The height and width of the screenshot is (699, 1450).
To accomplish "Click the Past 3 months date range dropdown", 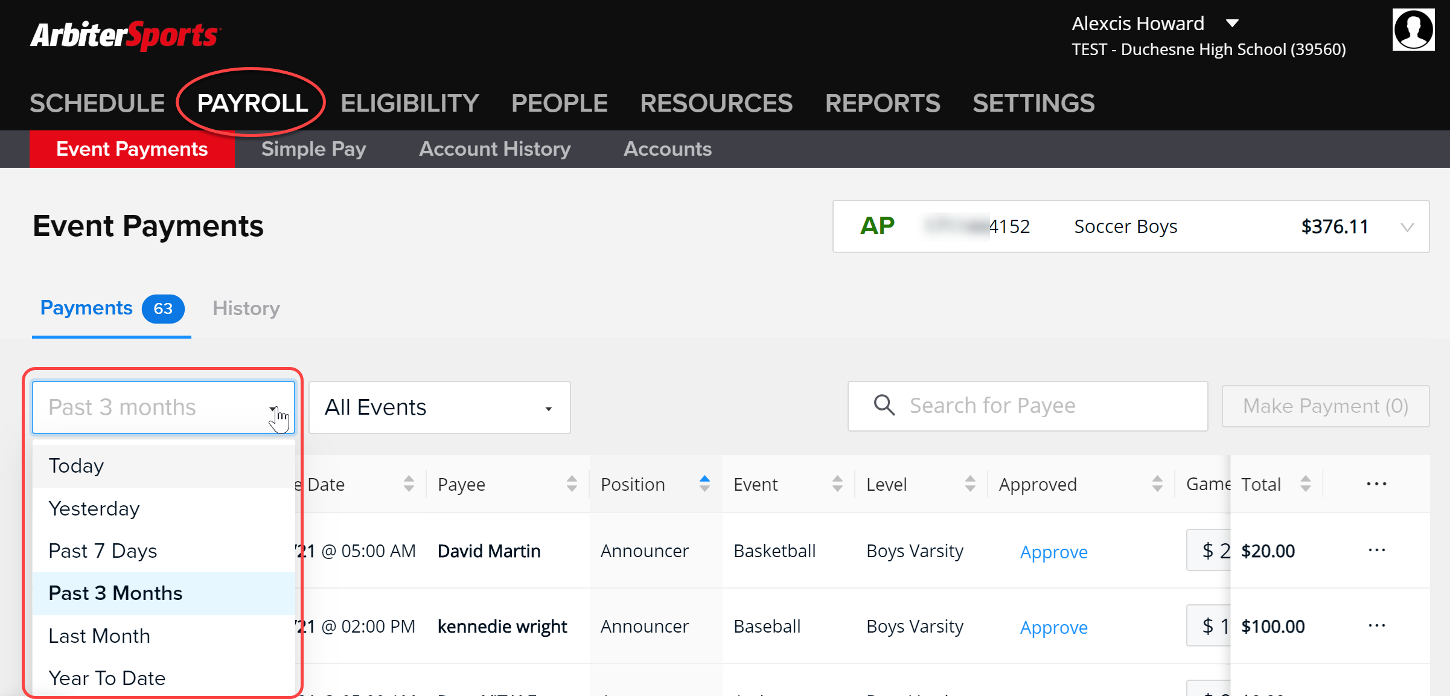I will 164,407.
